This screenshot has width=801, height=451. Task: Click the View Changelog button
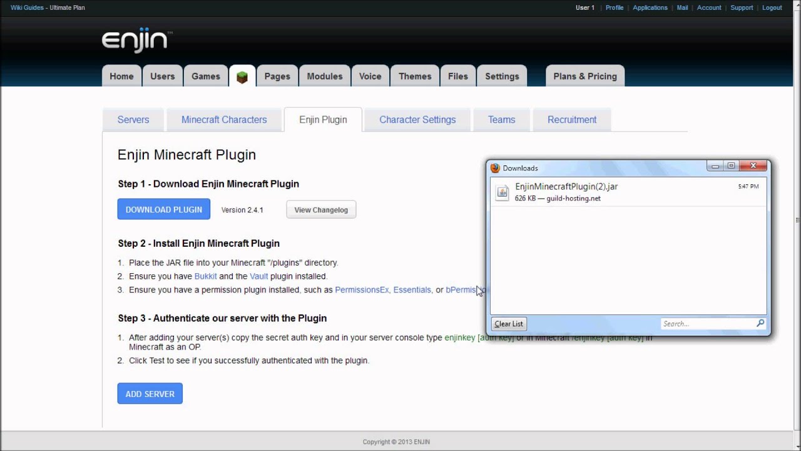321,209
